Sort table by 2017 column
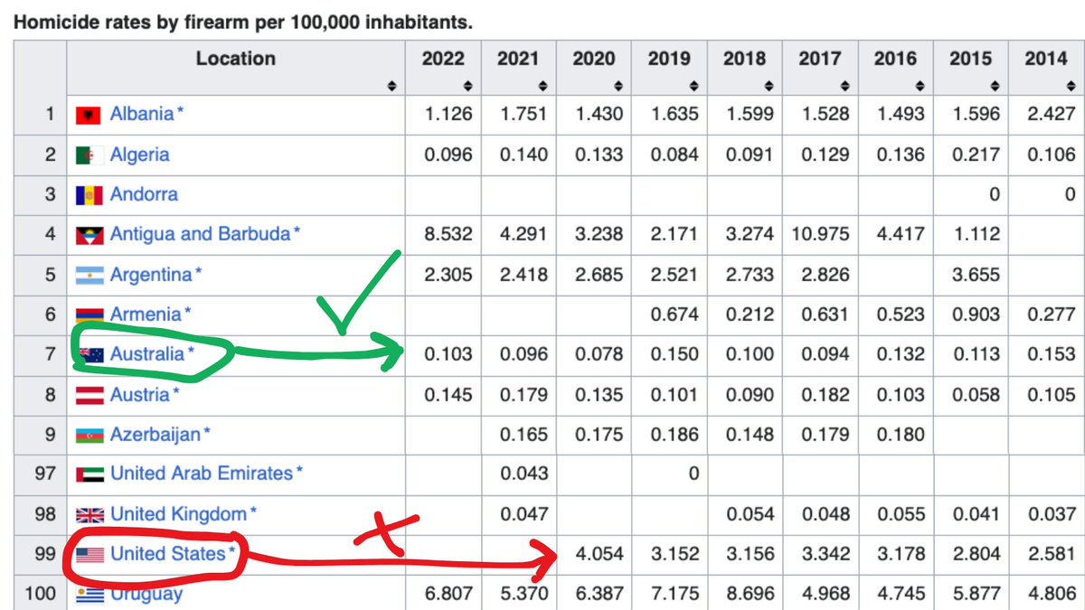Screen dimensions: 1085x610 point(844,85)
